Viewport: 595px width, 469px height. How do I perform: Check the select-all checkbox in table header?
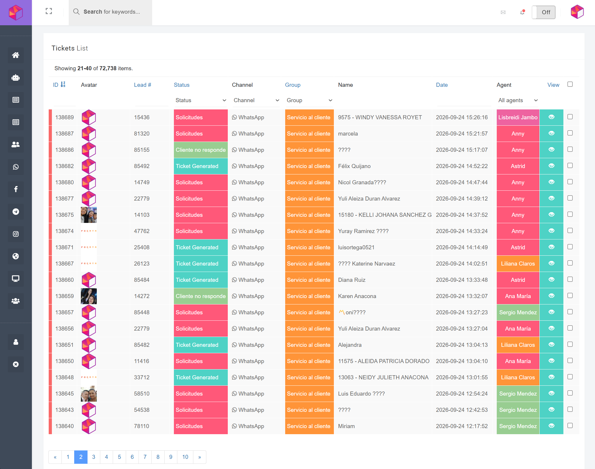[x=570, y=84]
